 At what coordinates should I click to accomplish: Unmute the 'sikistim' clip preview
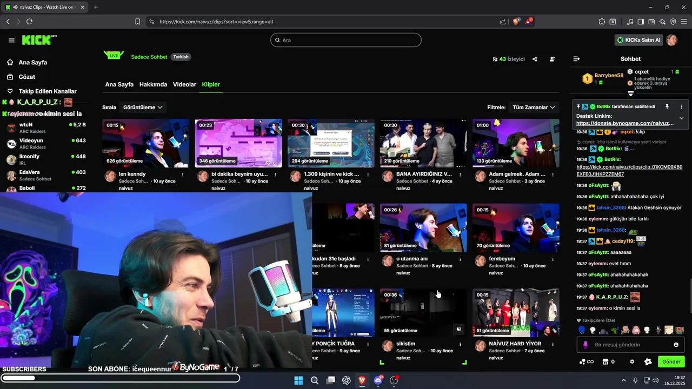(x=458, y=329)
